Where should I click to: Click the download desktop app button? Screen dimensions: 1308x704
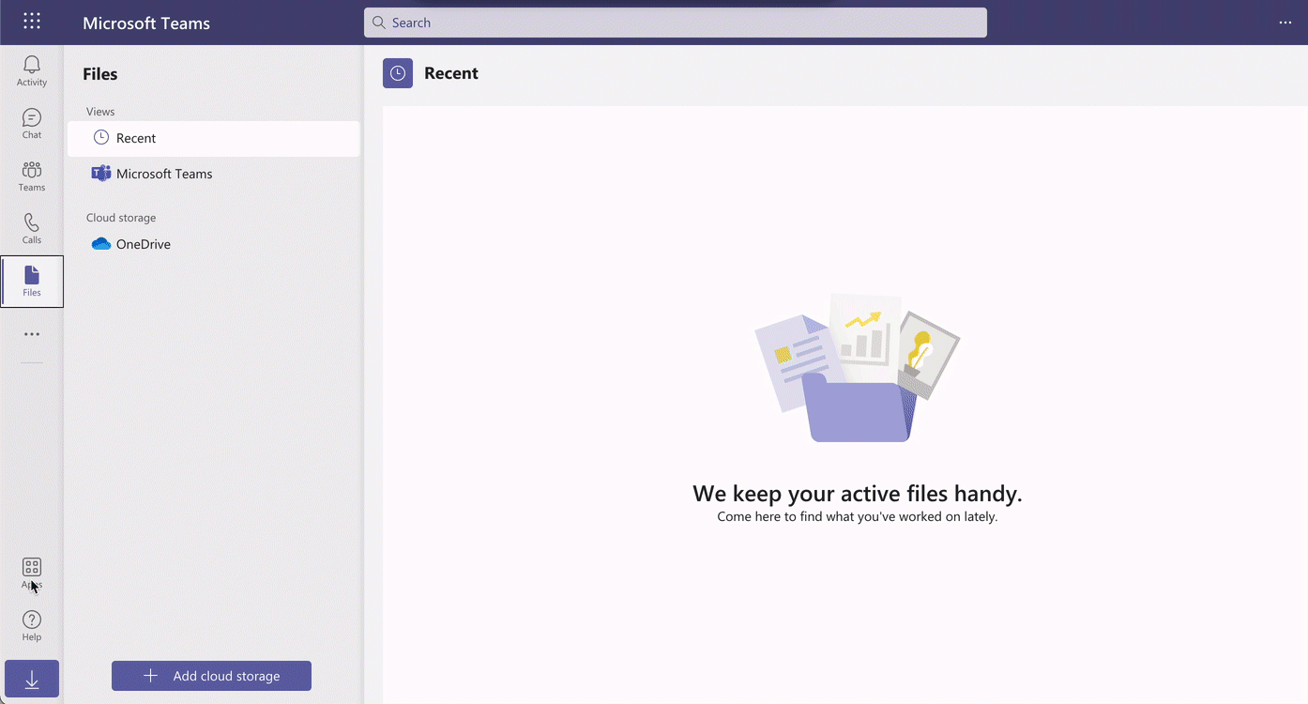pos(32,679)
